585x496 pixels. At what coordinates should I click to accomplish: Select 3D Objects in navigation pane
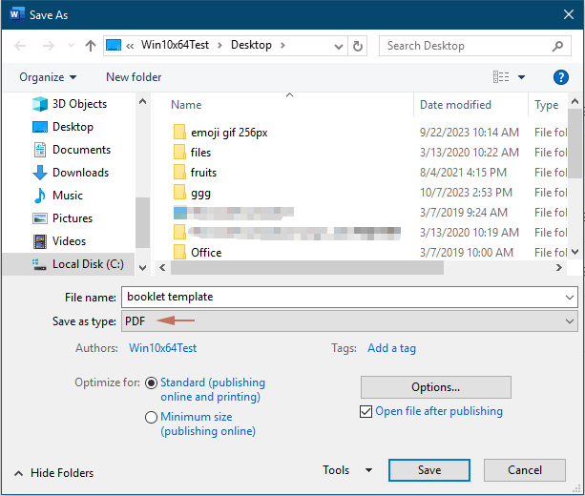pos(79,104)
